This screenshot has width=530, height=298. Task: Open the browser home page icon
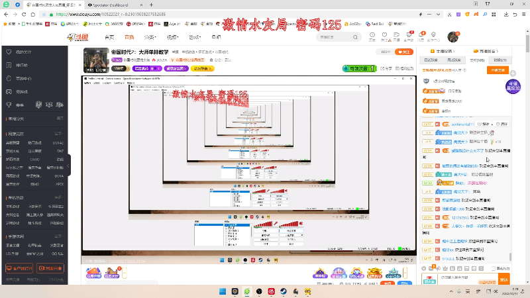click(x=32, y=15)
